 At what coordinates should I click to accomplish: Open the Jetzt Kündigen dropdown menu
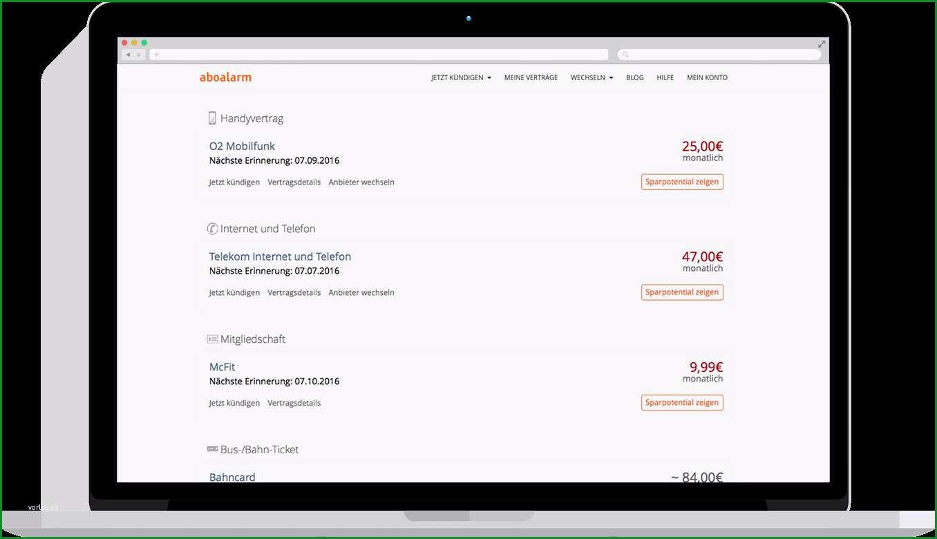click(x=461, y=77)
